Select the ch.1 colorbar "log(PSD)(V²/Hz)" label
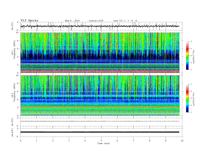Viewport: 205px width, 158px height. tap(194, 57)
